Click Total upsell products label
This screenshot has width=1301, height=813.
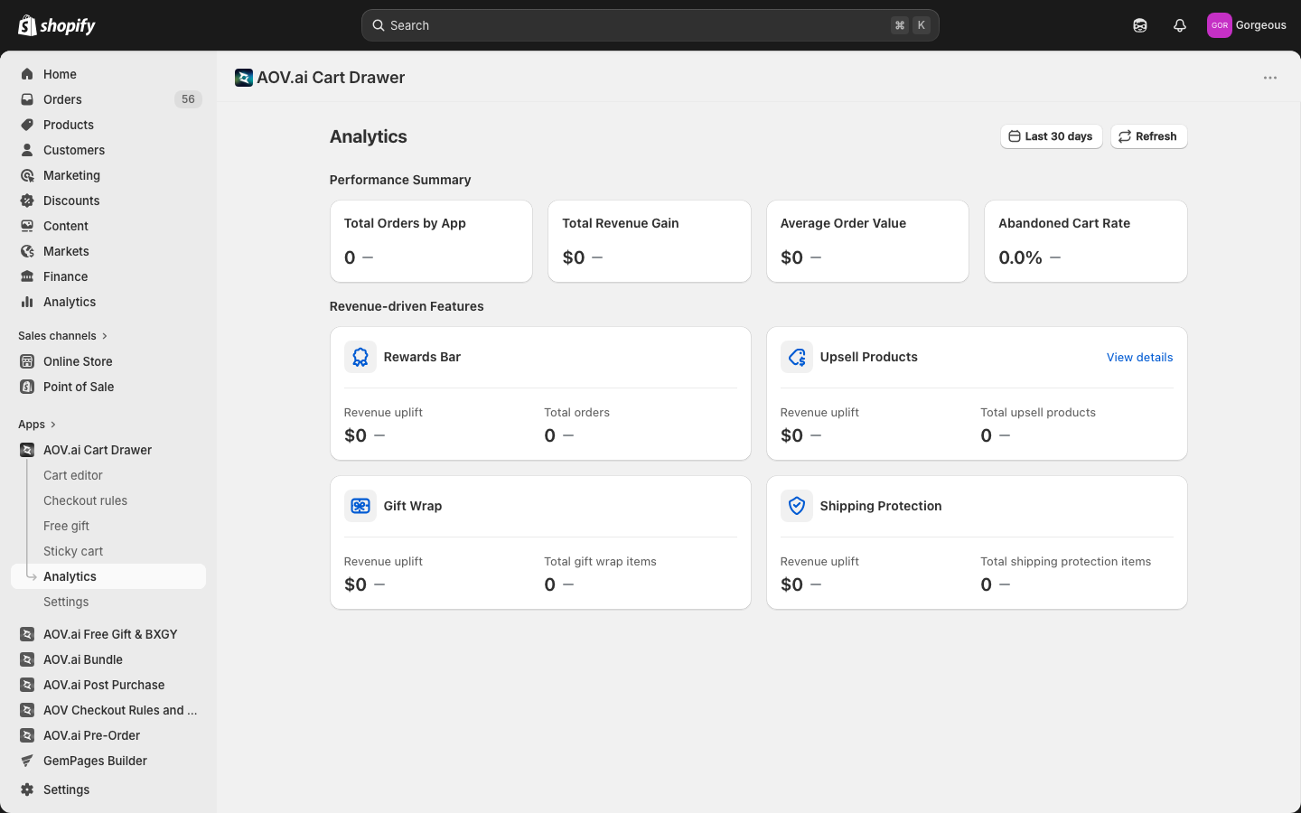pos(1038,412)
